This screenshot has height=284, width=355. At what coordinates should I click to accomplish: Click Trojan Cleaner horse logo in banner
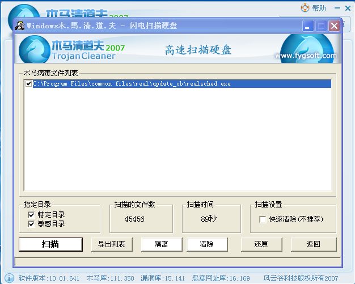click(35, 49)
